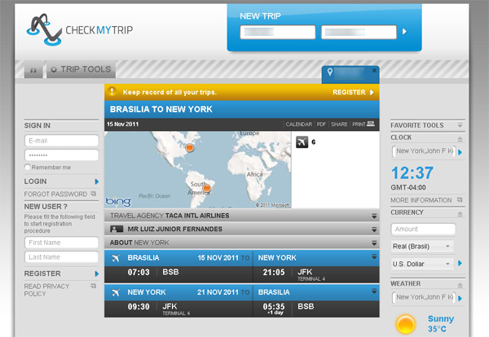Click the second New Trip input field
Viewport: 489px width, 337px height.
(359, 32)
